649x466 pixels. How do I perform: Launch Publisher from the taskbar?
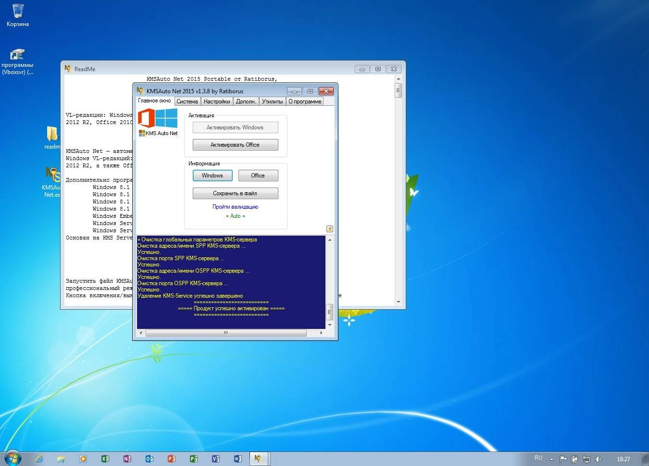point(194,459)
